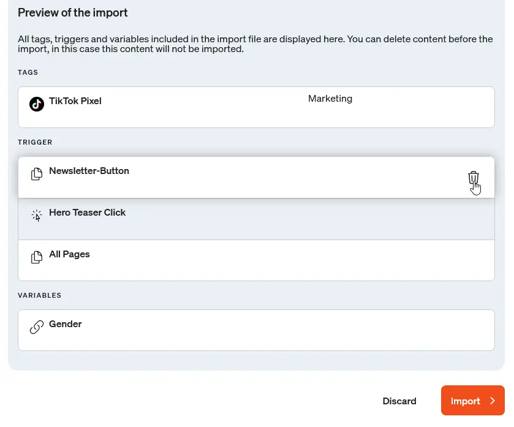
Task: Click the TAGS section heading
Action: [x=28, y=72]
